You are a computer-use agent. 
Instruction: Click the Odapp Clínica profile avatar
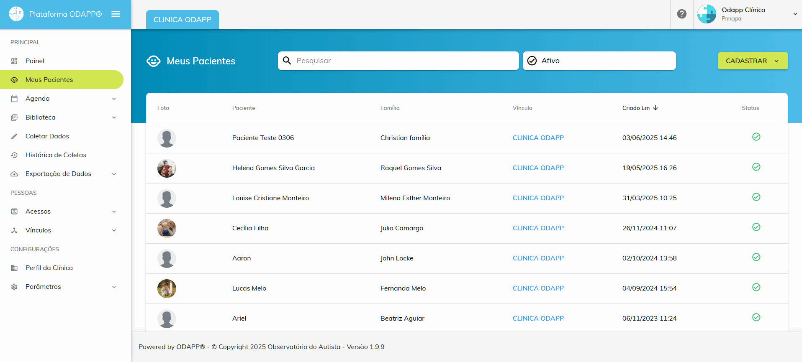click(707, 14)
